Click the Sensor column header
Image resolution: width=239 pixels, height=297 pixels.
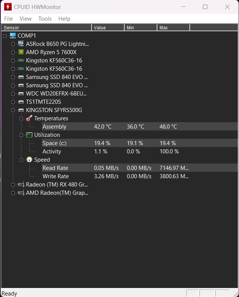(x=46, y=28)
